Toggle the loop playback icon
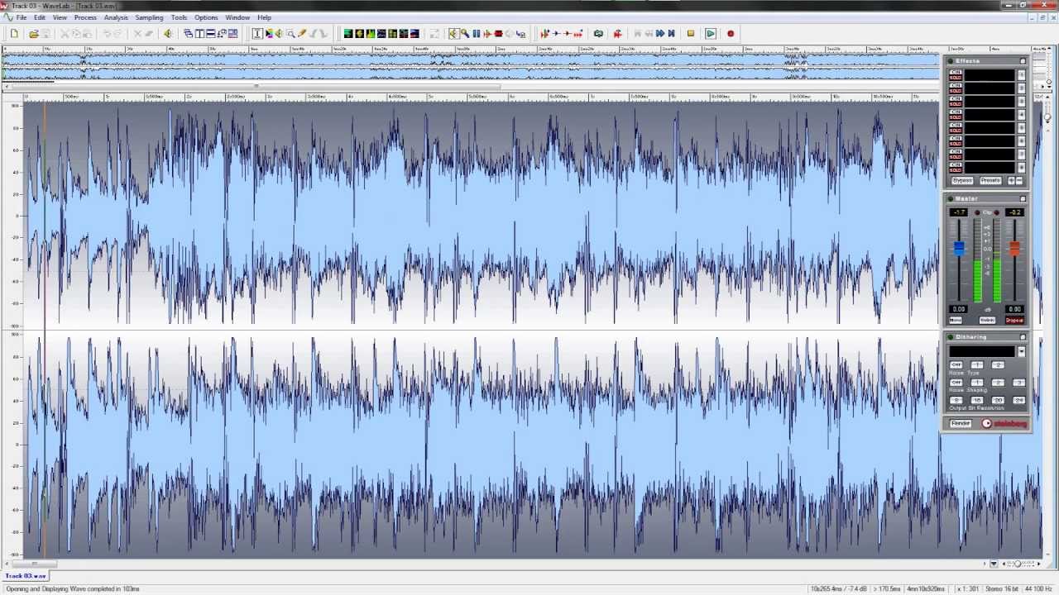The height and width of the screenshot is (595, 1059). pyautogui.click(x=598, y=34)
